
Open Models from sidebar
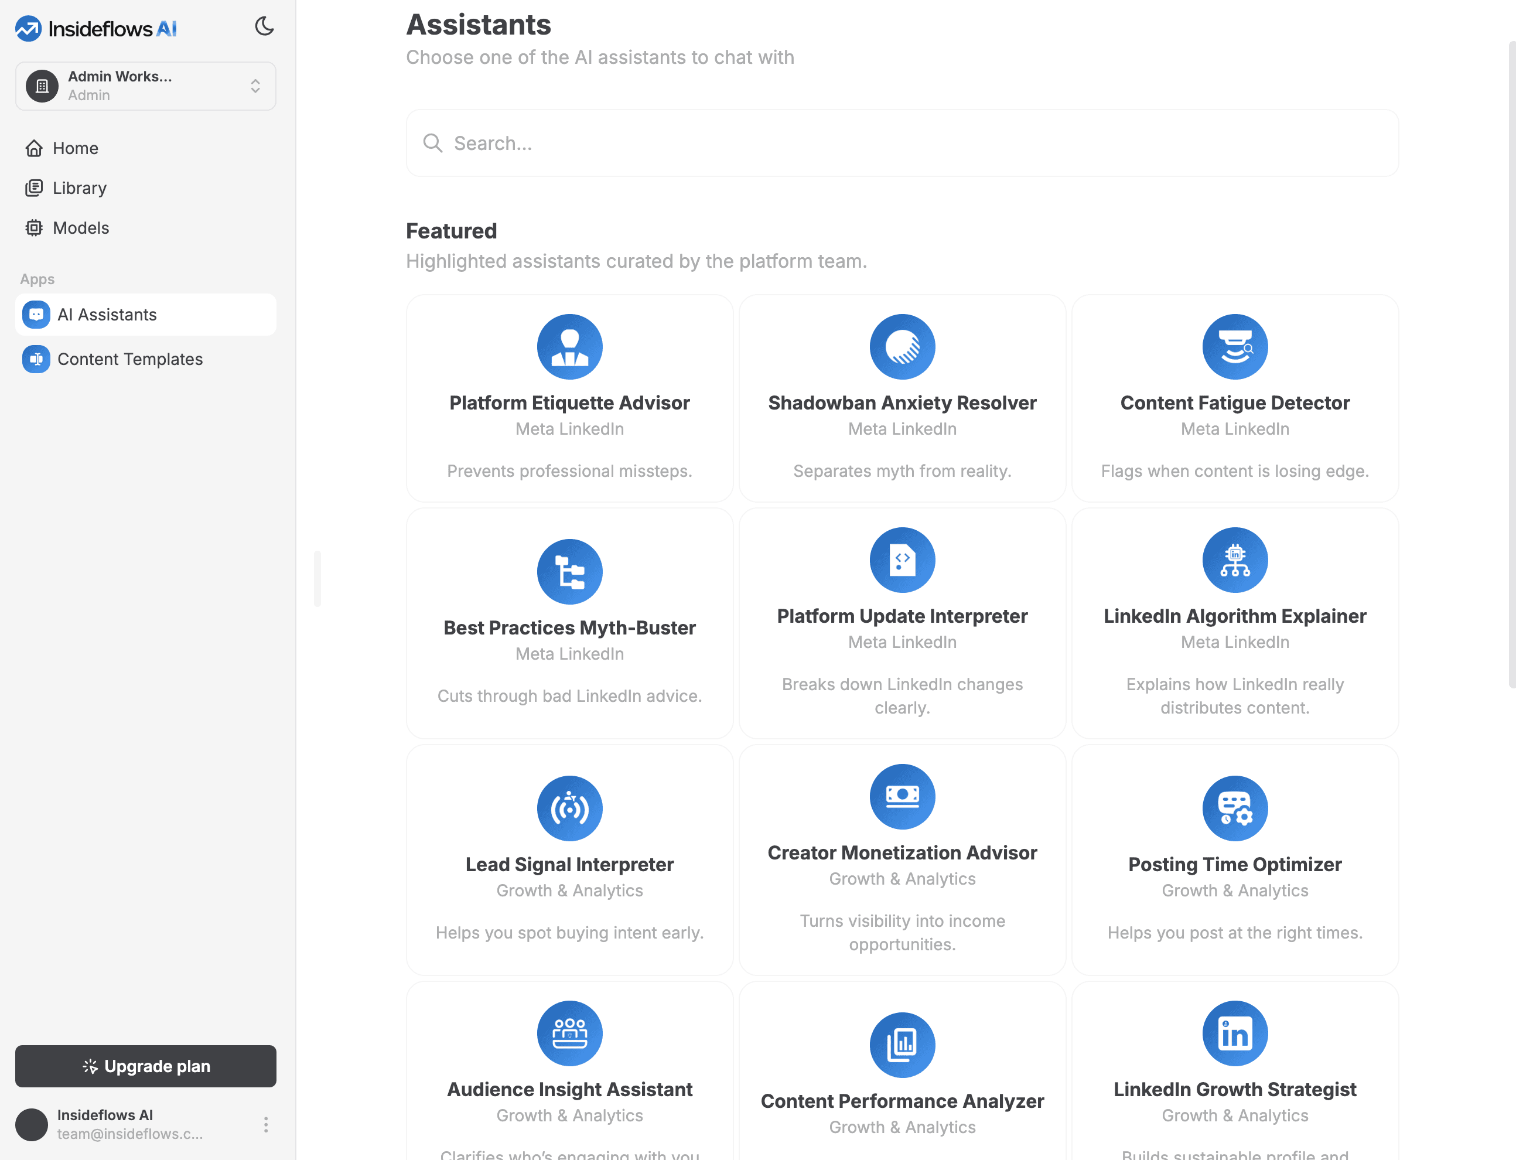tap(81, 228)
